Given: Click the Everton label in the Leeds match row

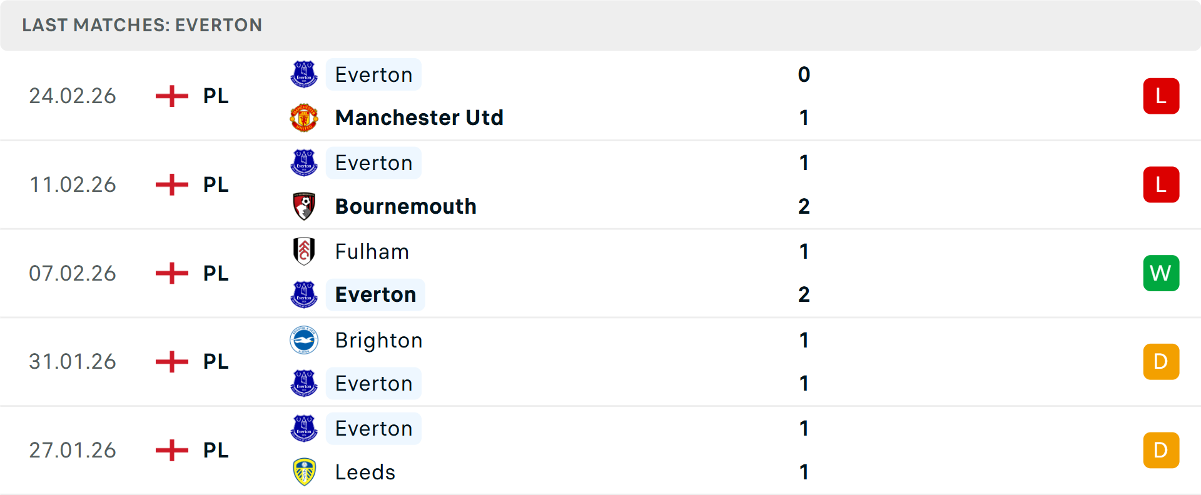Looking at the screenshot, I should 373,429.
